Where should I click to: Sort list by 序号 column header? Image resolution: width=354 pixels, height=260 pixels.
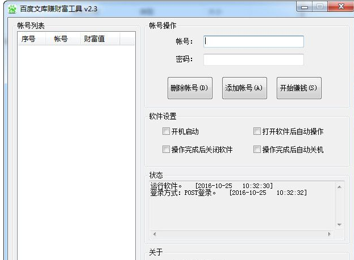(x=32, y=39)
